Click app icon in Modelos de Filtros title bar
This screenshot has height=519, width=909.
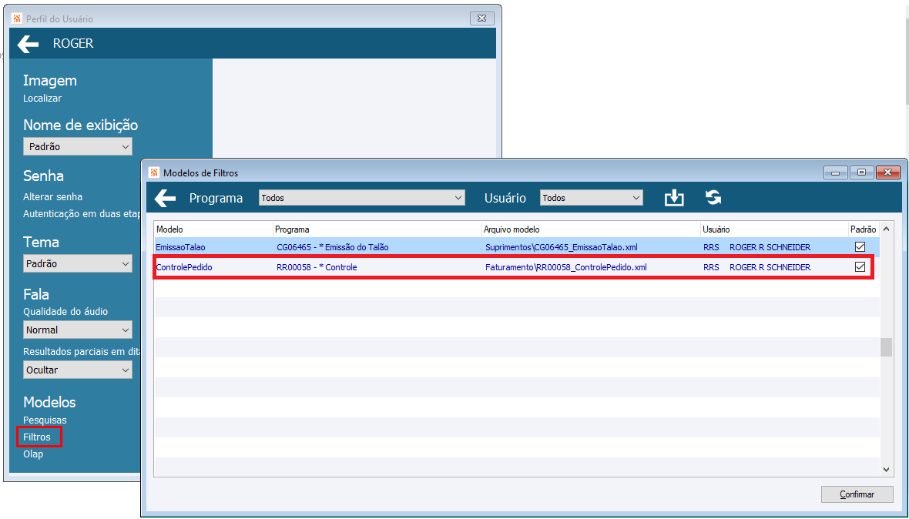coord(154,172)
